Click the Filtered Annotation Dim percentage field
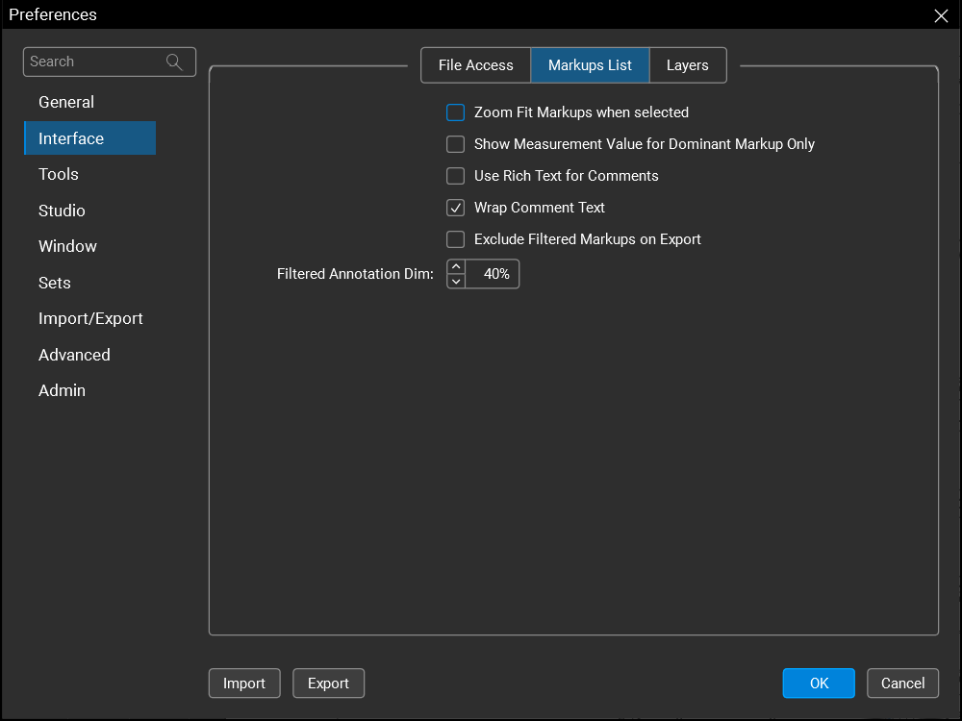The image size is (962, 721). coord(494,274)
